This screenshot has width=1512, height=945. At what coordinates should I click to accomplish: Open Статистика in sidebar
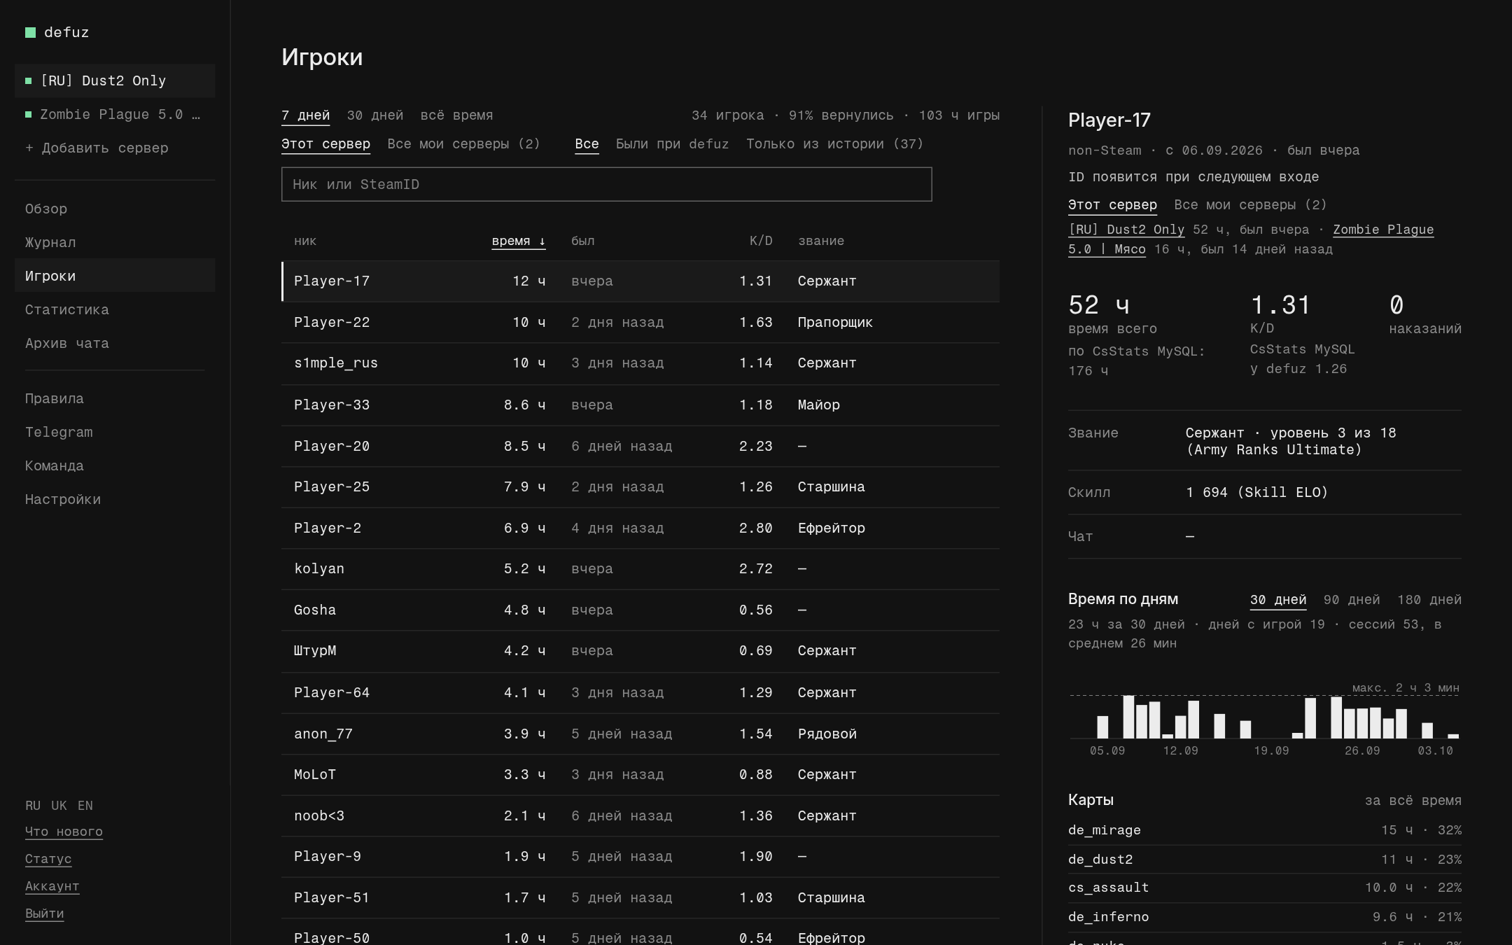[x=115, y=309]
